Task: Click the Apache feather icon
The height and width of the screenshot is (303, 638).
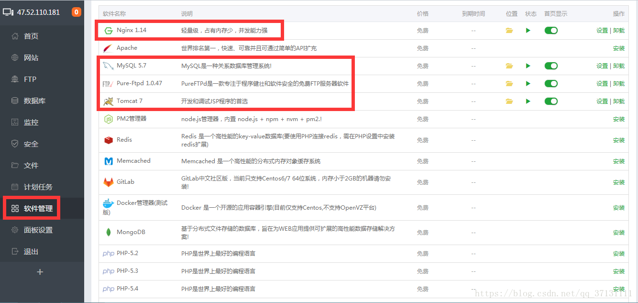Action: 108,48
